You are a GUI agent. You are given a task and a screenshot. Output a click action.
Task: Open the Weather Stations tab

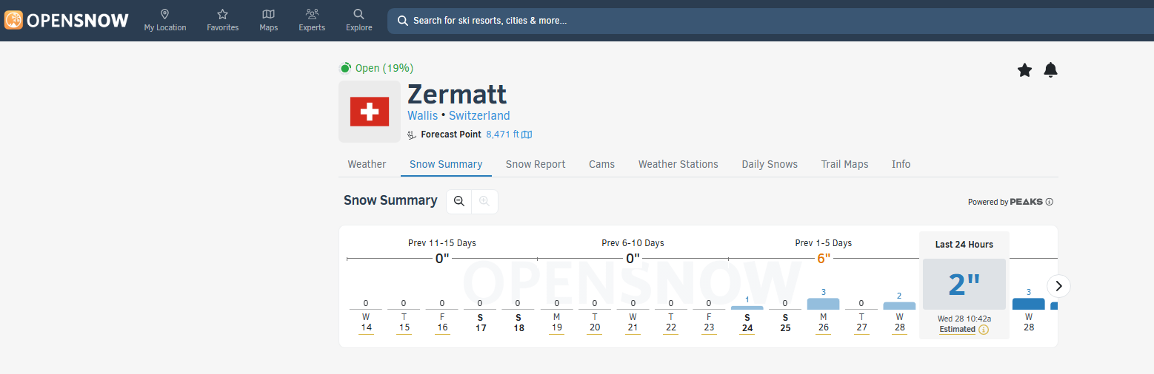click(678, 164)
